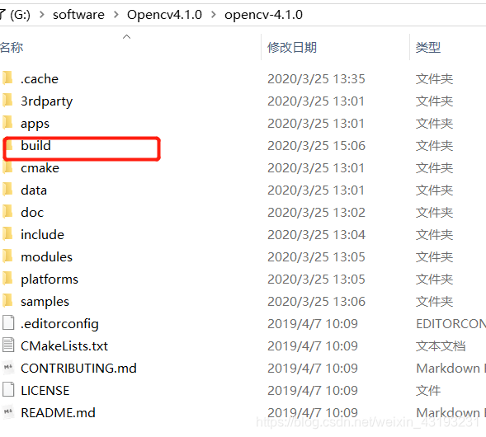
Task: Select the platforms folder name
Action: tap(50, 280)
